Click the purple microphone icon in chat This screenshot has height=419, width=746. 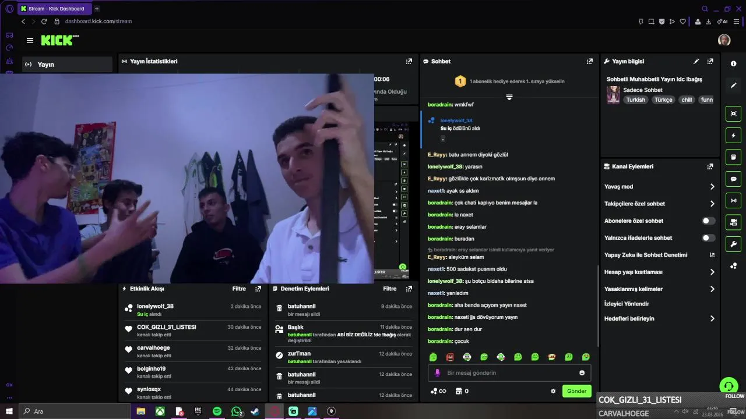point(437,373)
